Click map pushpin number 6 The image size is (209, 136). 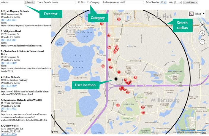[x=103, y=66]
